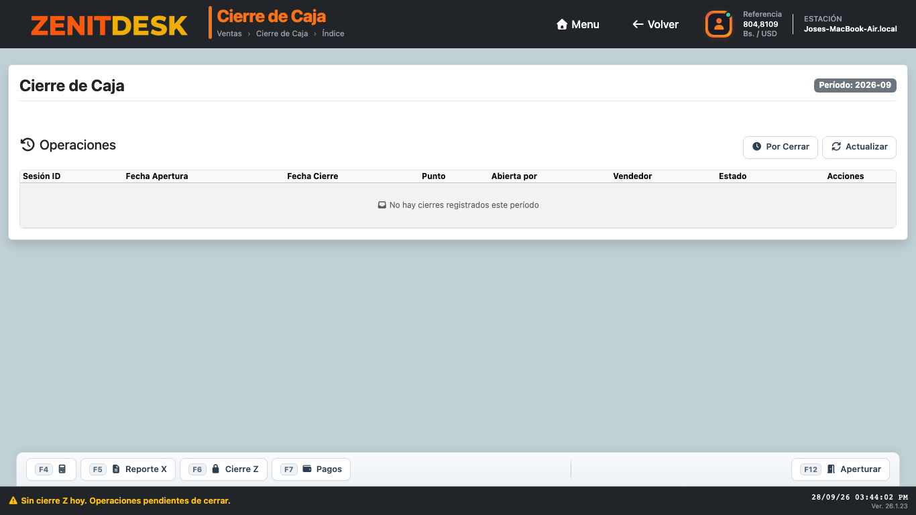Click the Período: 2026-09 badge
Screen dimensions: 916x515
coord(855,85)
